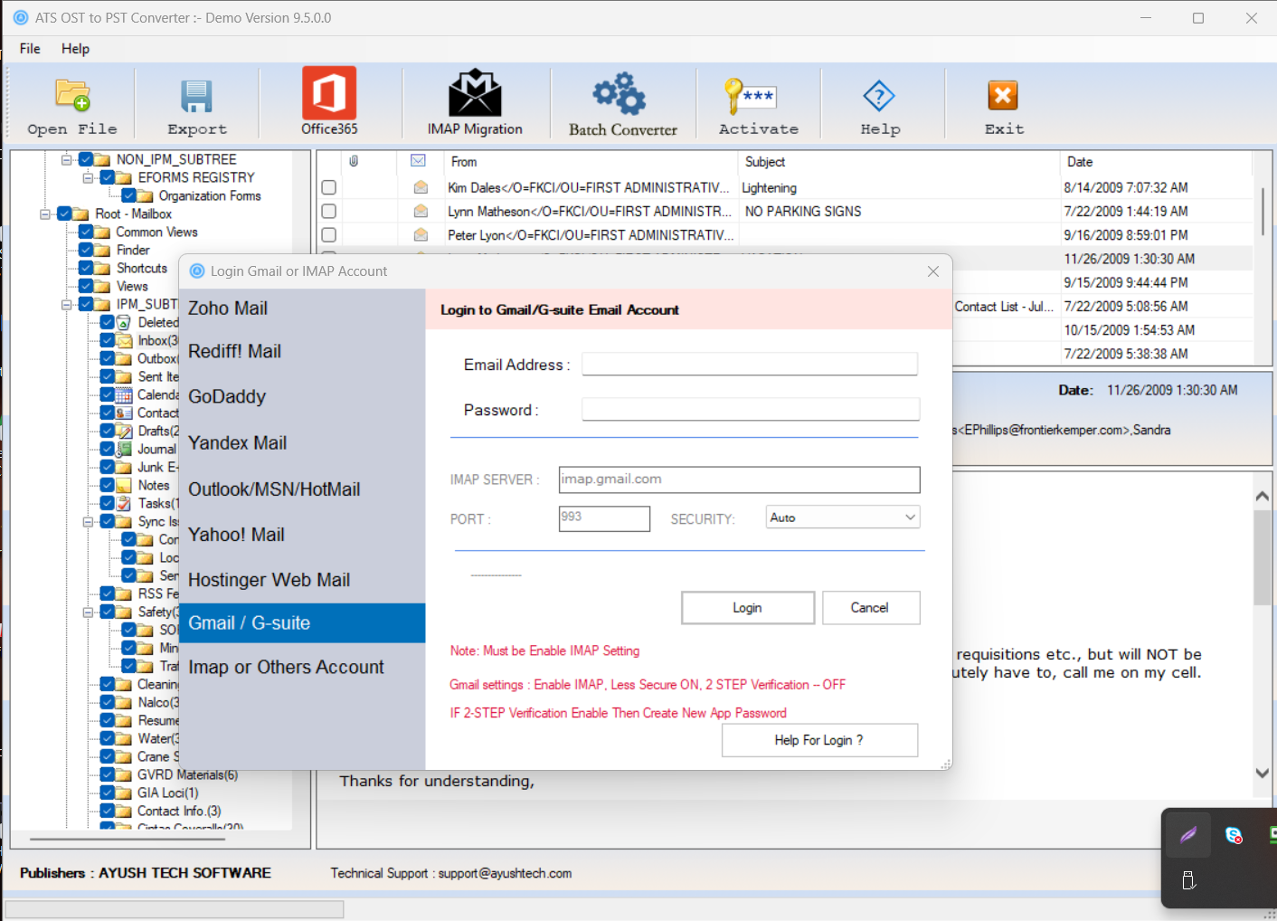This screenshot has height=921, width=1277.
Task: Launch the Office365 migration icon
Action: click(x=329, y=93)
